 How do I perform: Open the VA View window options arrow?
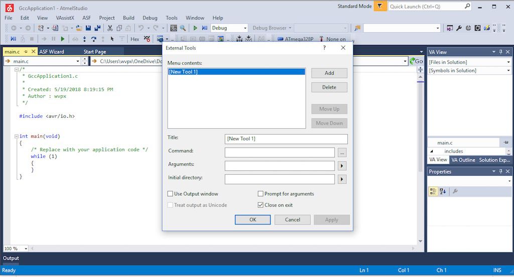point(493,52)
